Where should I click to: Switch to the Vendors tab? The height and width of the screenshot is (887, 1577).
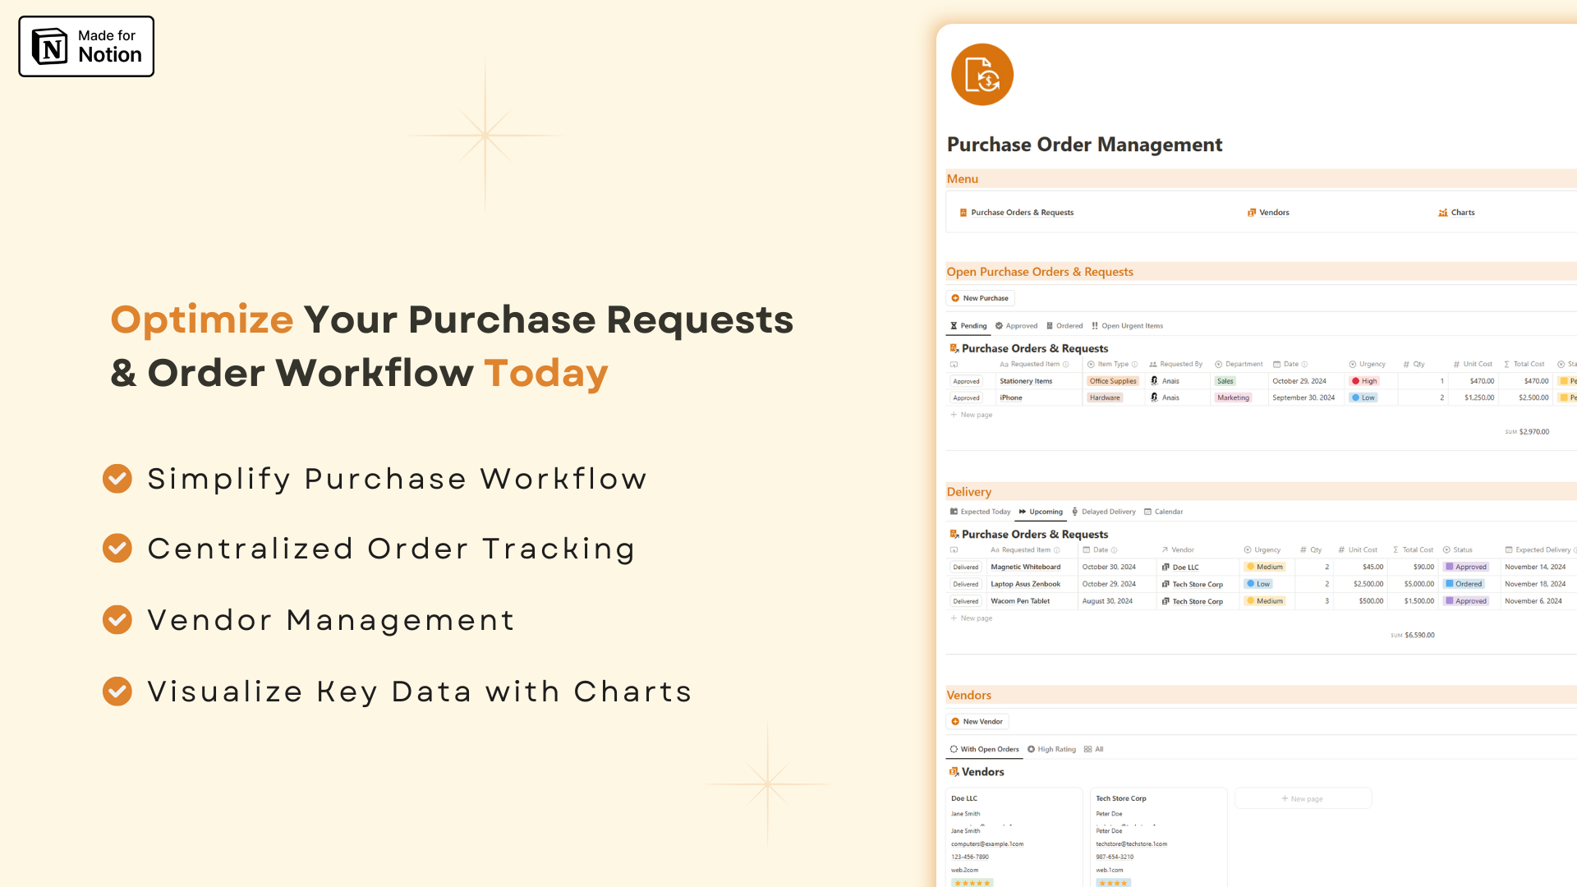[1272, 211]
